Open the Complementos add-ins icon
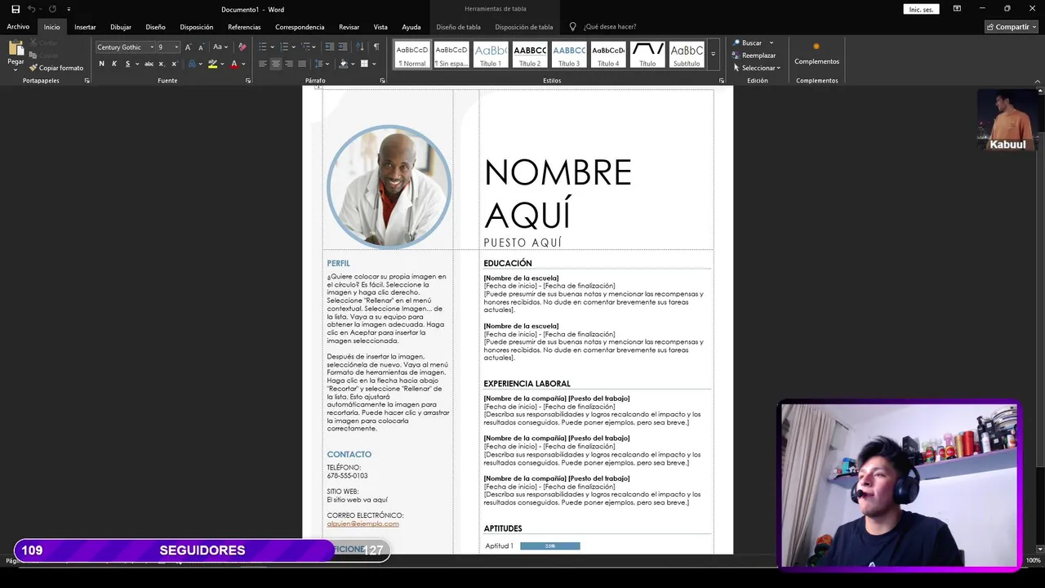 click(x=816, y=47)
